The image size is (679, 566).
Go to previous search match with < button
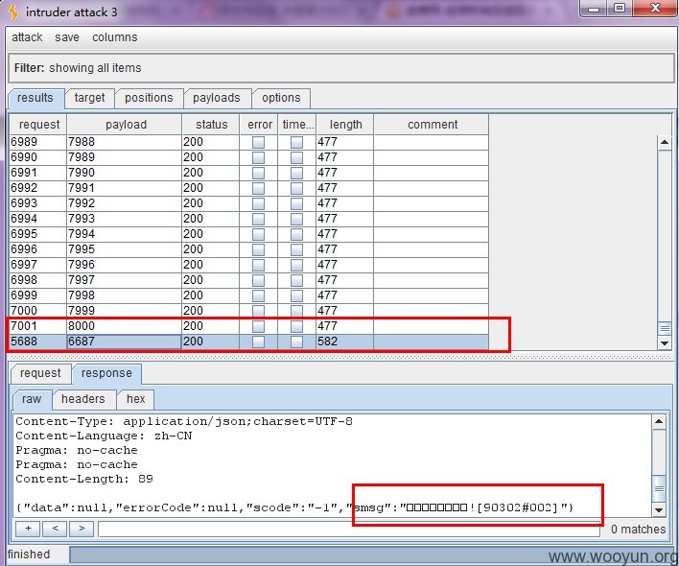(x=55, y=529)
